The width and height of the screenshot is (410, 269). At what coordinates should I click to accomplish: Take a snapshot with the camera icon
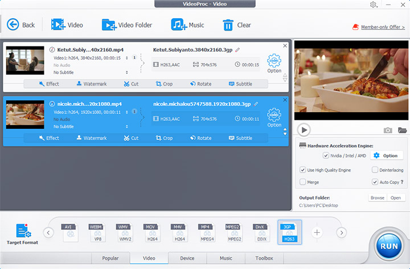click(388, 130)
